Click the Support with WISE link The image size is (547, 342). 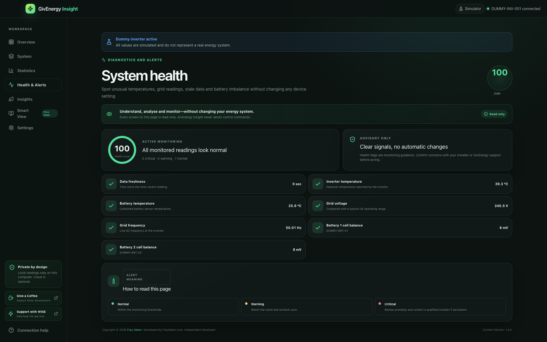[x=33, y=314]
